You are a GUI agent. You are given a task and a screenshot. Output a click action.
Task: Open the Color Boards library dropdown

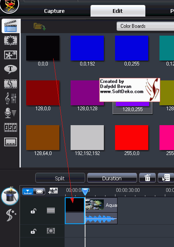pos(145,26)
